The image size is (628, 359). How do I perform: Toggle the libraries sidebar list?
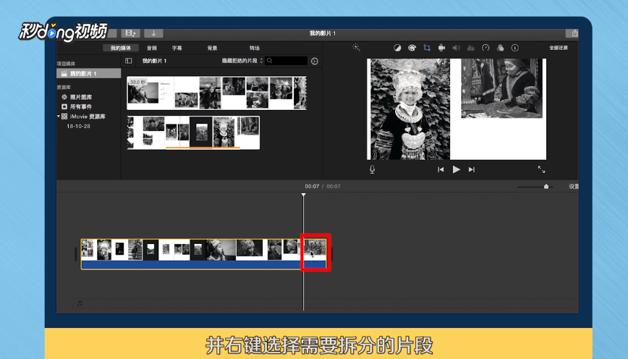point(129,61)
